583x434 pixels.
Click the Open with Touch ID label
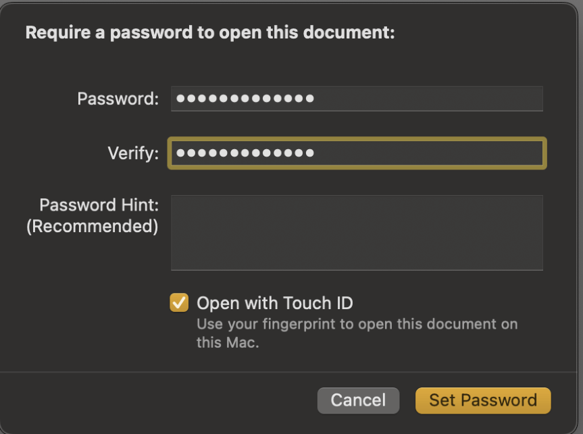(x=275, y=303)
